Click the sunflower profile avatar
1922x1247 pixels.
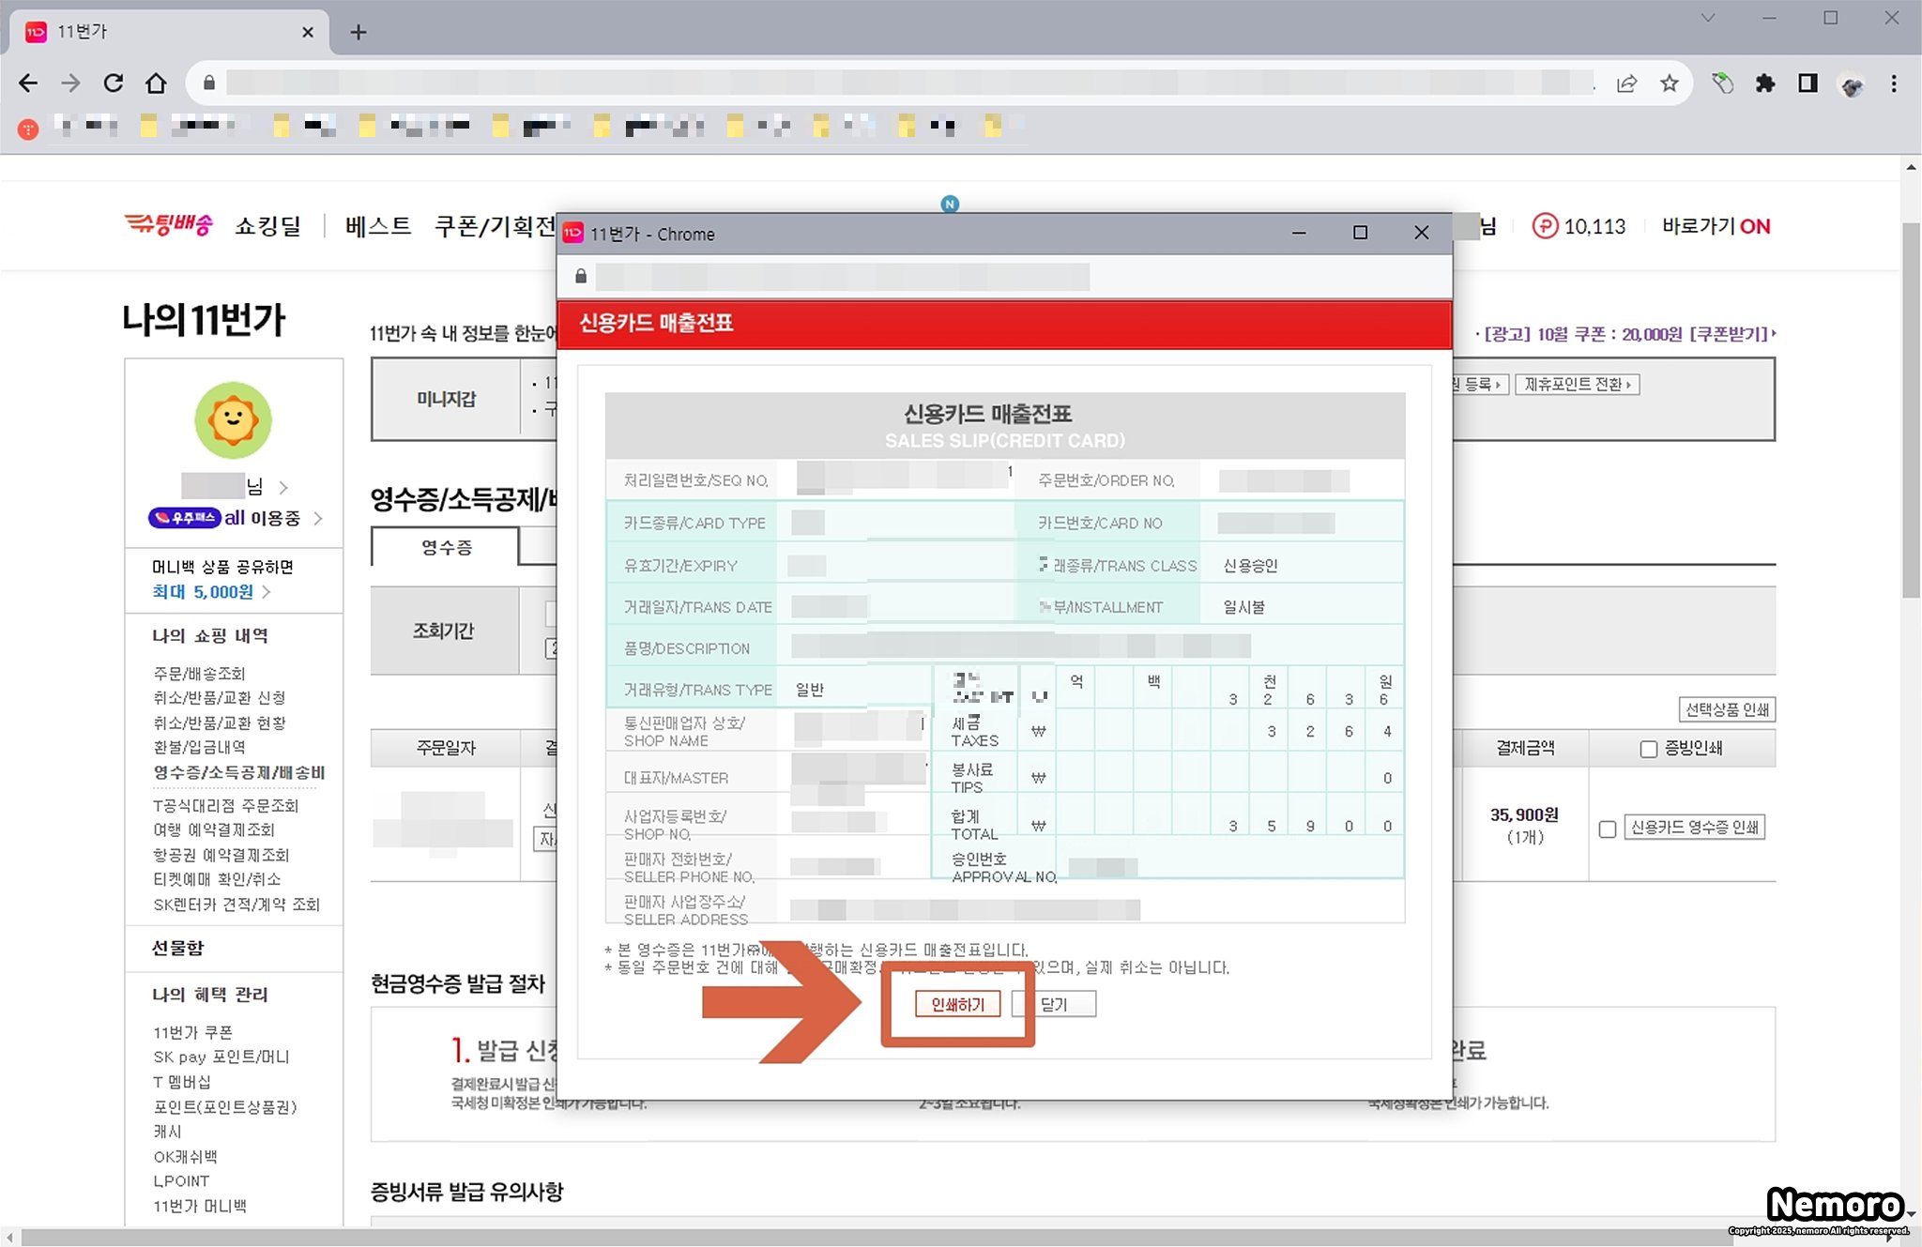233,420
